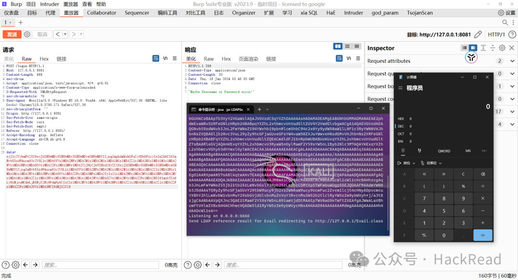Screen dimensions: 518x280
Task: Select request 美化 pretty view tab
Action: coord(9,59)
